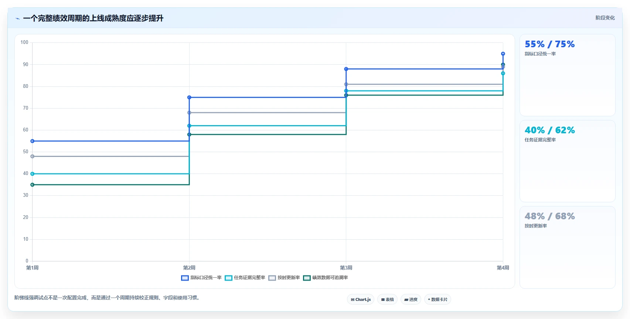
Task: Click the 0 y-axis tick label
Action: pyautogui.click(x=27, y=261)
